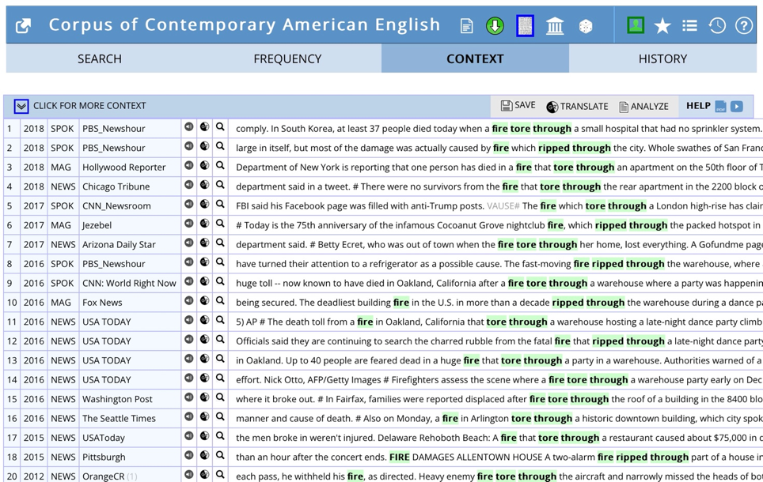Switch to the FREQUENCY tab

pyautogui.click(x=287, y=58)
